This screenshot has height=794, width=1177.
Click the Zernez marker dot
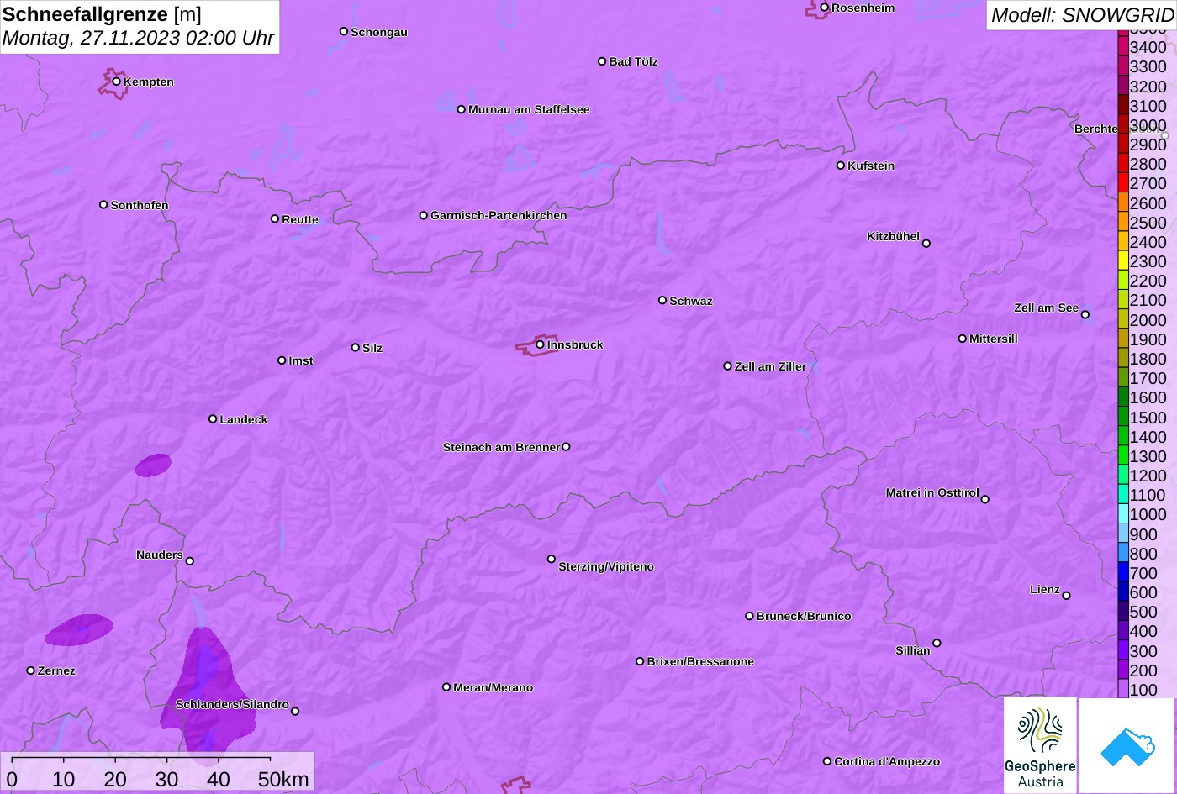tap(31, 670)
